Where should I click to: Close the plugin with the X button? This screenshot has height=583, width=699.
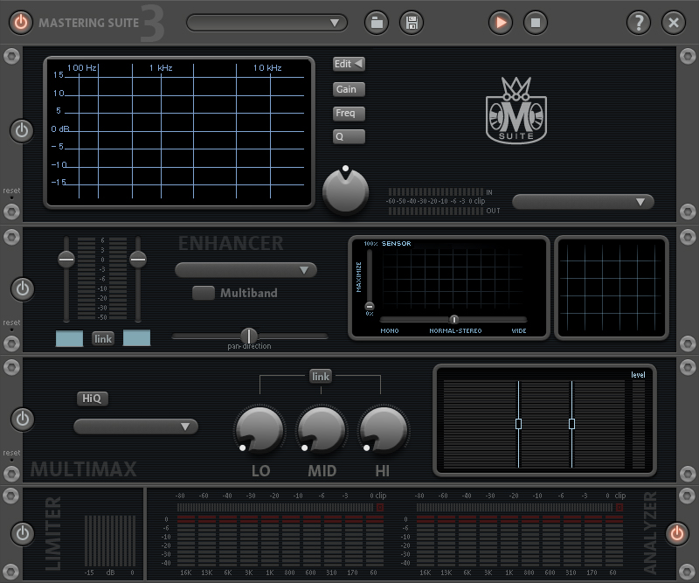click(x=674, y=23)
